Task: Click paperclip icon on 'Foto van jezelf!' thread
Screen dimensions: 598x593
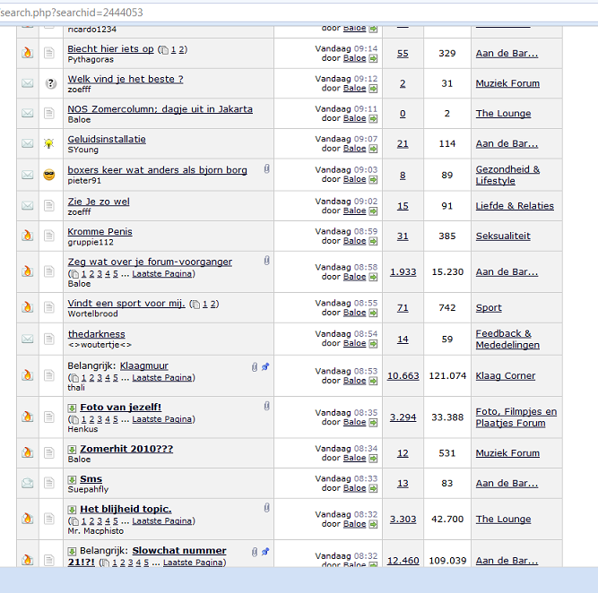Action: [x=266, y=407]
